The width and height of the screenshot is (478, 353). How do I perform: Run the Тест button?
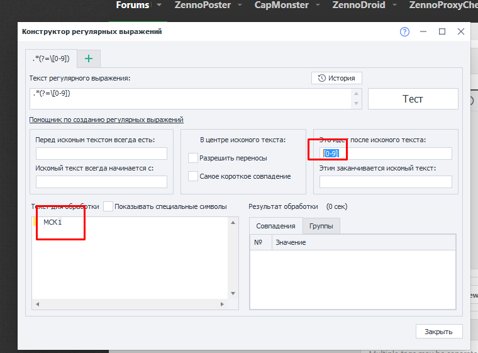tap(413, 99)
